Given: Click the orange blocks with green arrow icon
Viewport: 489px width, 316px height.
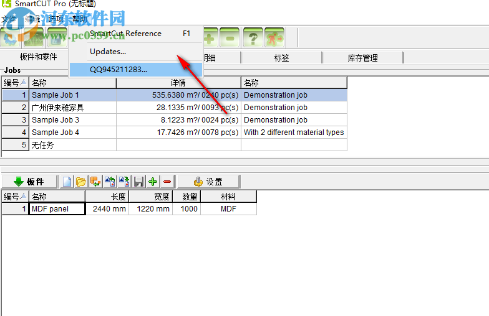Looking at the screenshot, I should click(x=95, y=182).
